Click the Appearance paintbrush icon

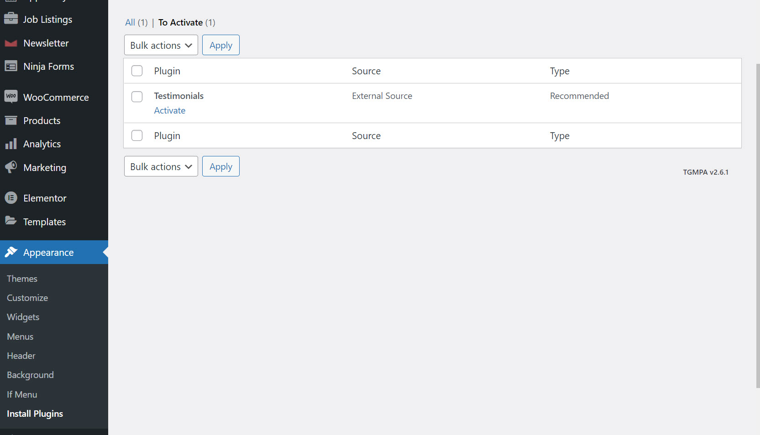point(11,252)
